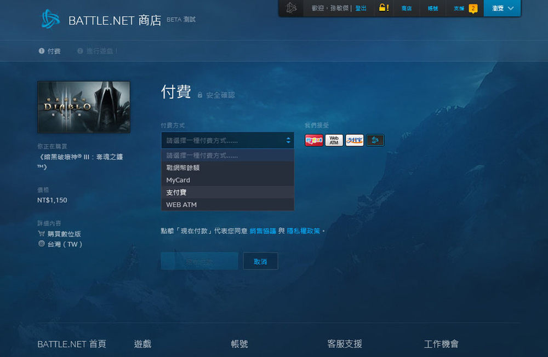
Task: Click the Diablo III product thumbnail
Action: click(84, 107)
